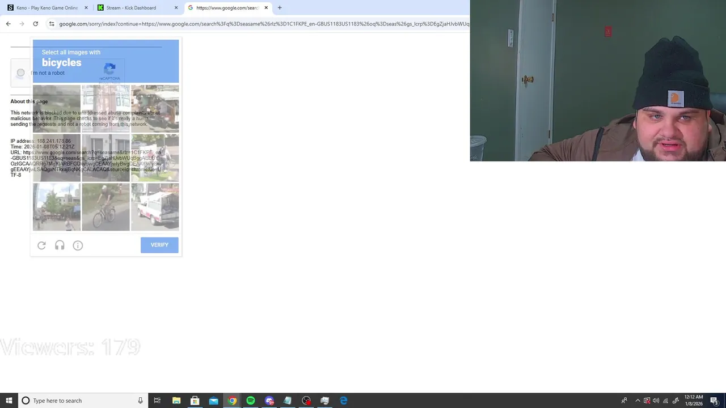This screenshot has height=408, width=726.
Task: Reload the CAPTCHA challenge images
Action: click(x=41, y=245)
